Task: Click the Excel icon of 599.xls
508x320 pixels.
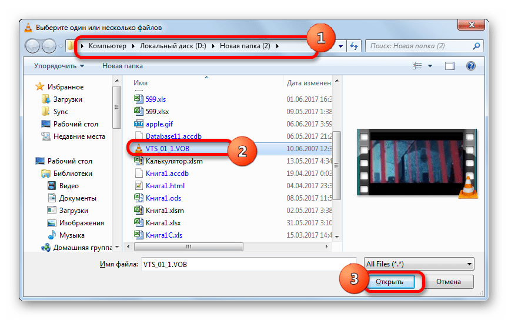Action: (x=139, y=99)
